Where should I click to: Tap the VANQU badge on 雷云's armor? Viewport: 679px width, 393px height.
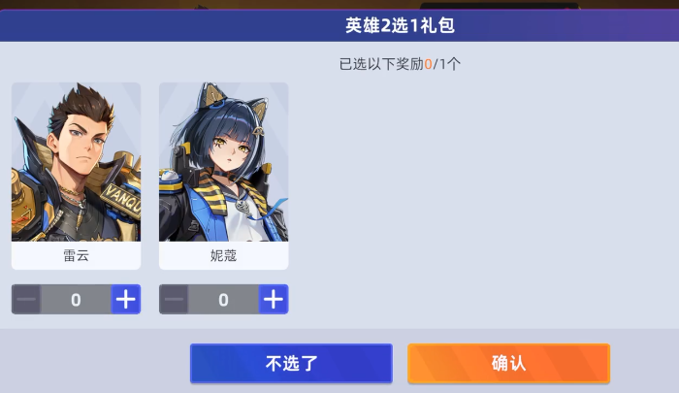click(121, 199)
